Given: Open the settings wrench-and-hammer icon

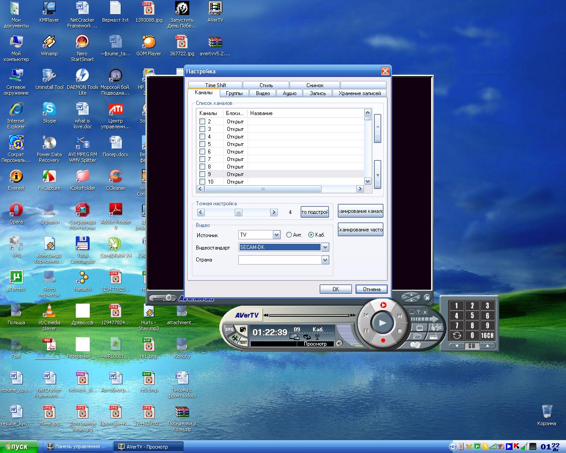Looking at the screenshot, I should point(233,339).
